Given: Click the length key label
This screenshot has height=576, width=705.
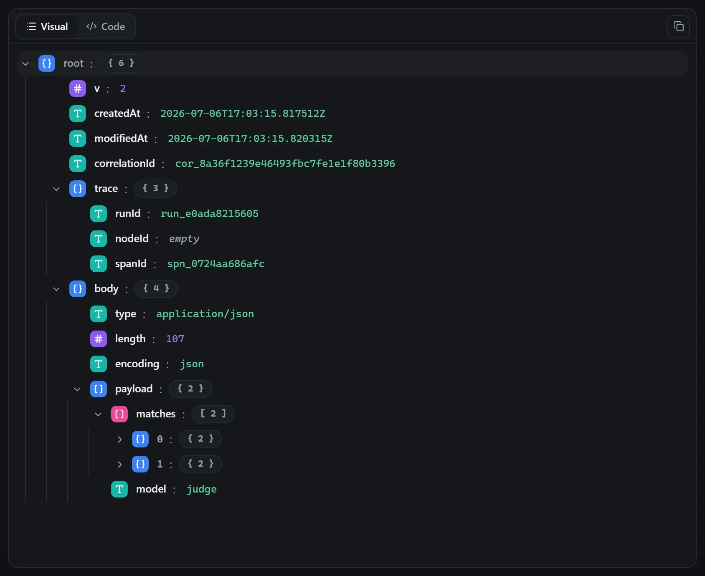Looking at the screenshot, I should (130, 339).
